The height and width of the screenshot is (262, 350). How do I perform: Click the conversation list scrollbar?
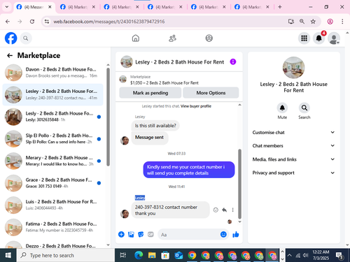[108, 117]
